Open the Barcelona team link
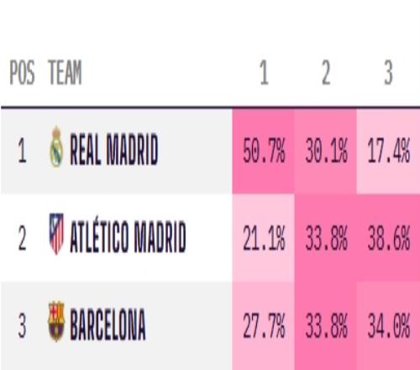 [108, 325]
